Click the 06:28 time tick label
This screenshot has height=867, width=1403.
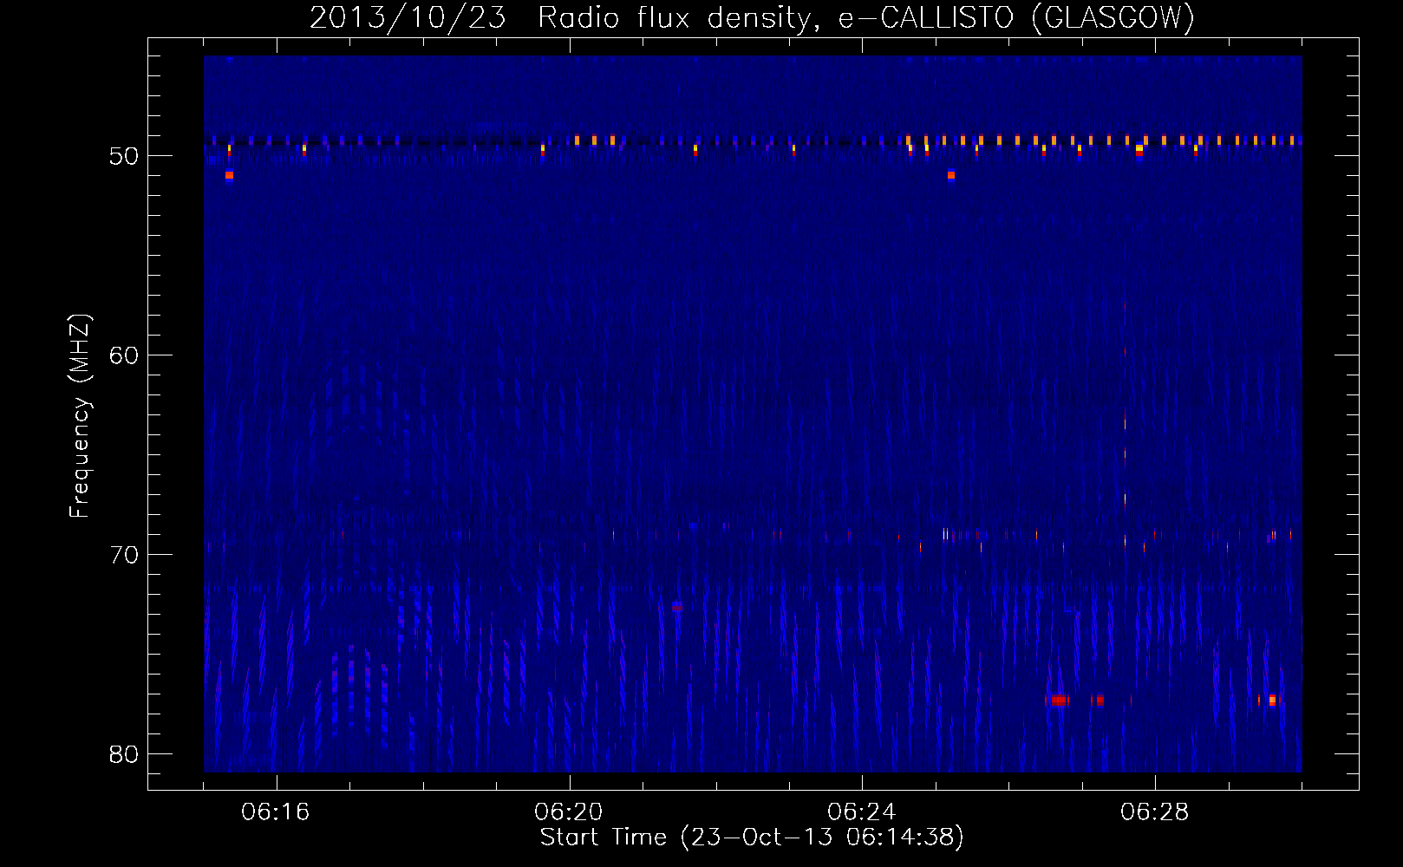click(1155, 812)
